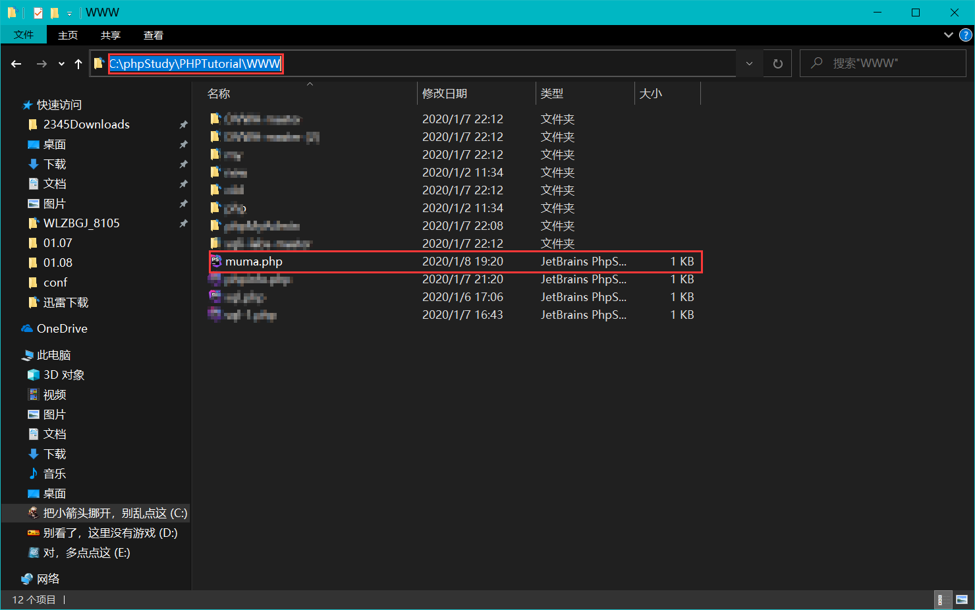Select 快速访问 in the navigation pane

[59, 105]
